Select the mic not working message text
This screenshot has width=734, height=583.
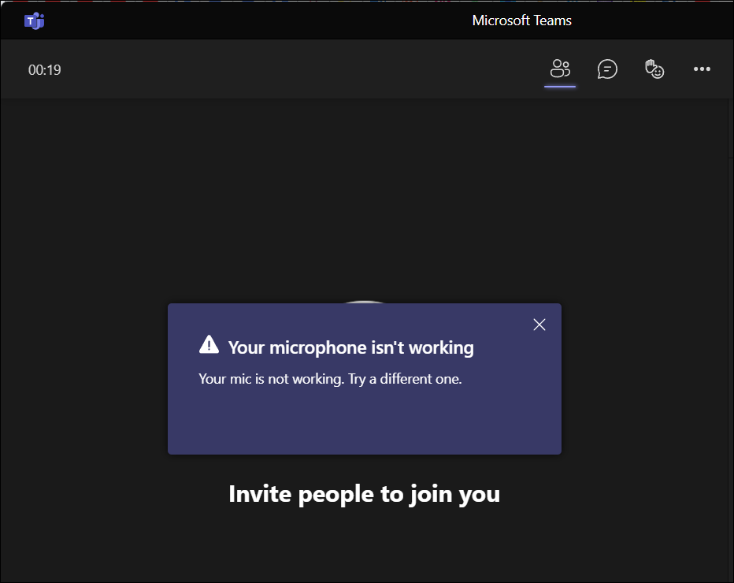pyautogui.click(x=330, y=379)
